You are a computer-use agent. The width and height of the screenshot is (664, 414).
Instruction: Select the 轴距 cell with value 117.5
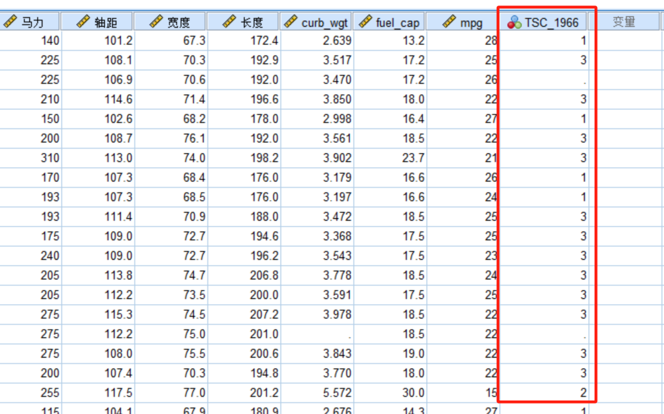[98, 393]
